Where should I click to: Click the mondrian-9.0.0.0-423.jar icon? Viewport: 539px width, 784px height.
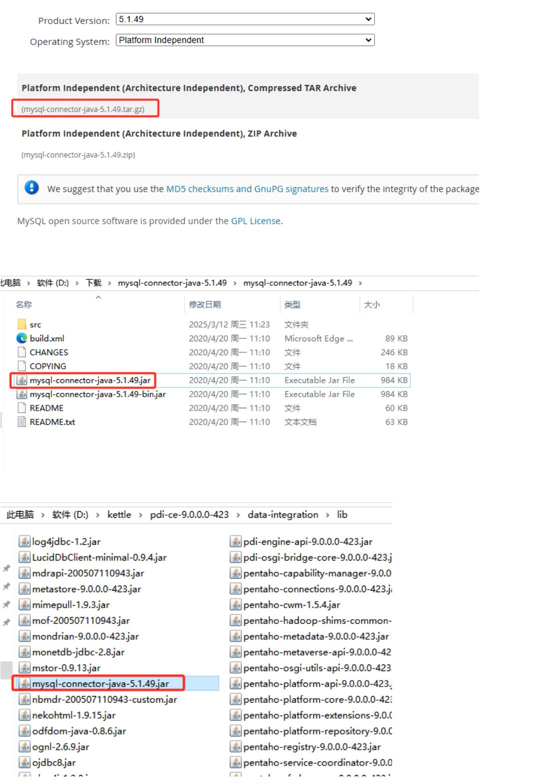(24, 636)
